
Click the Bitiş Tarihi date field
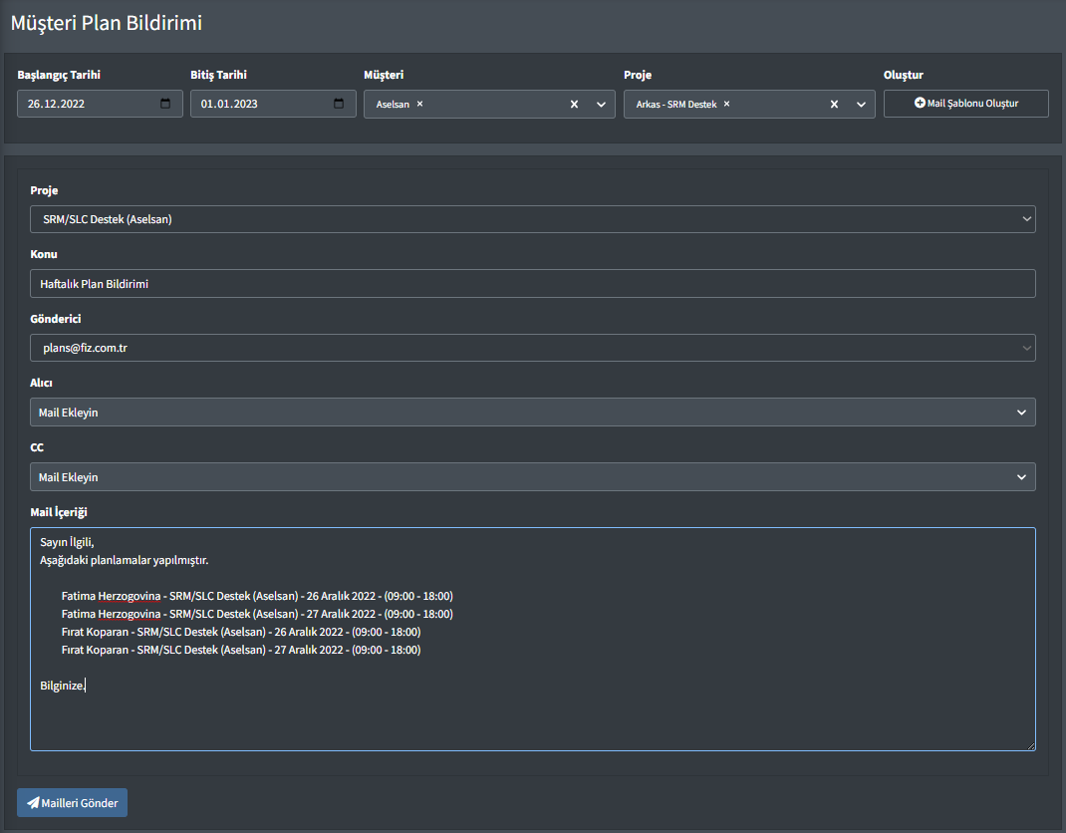point(273,104)
